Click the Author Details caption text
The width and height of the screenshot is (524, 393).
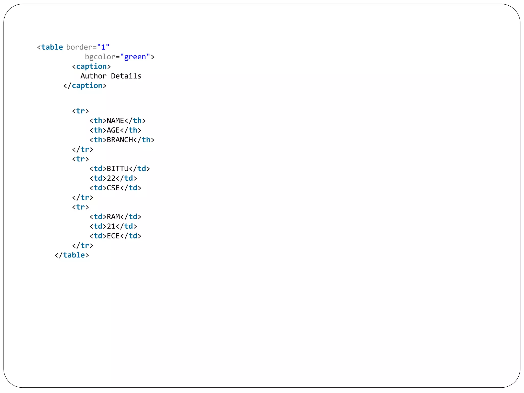tap(111, 76)
